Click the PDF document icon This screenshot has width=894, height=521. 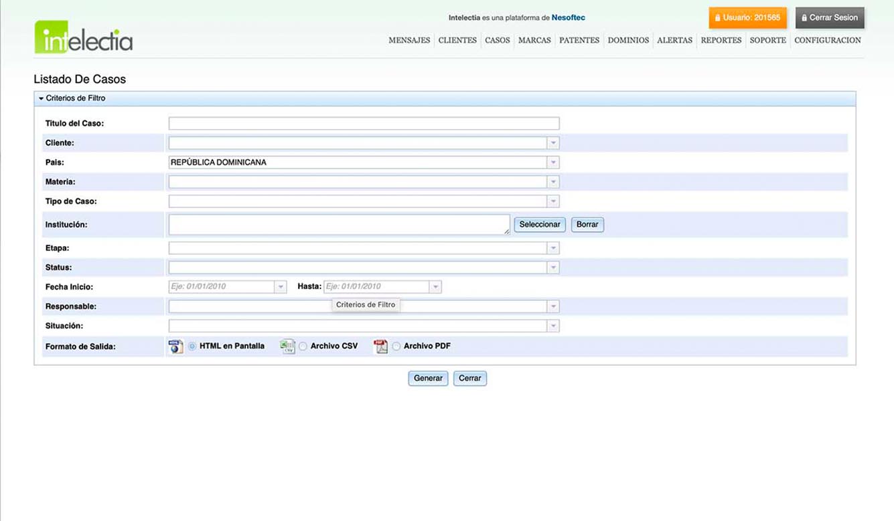pyautogui.click(x=380, y=346)
